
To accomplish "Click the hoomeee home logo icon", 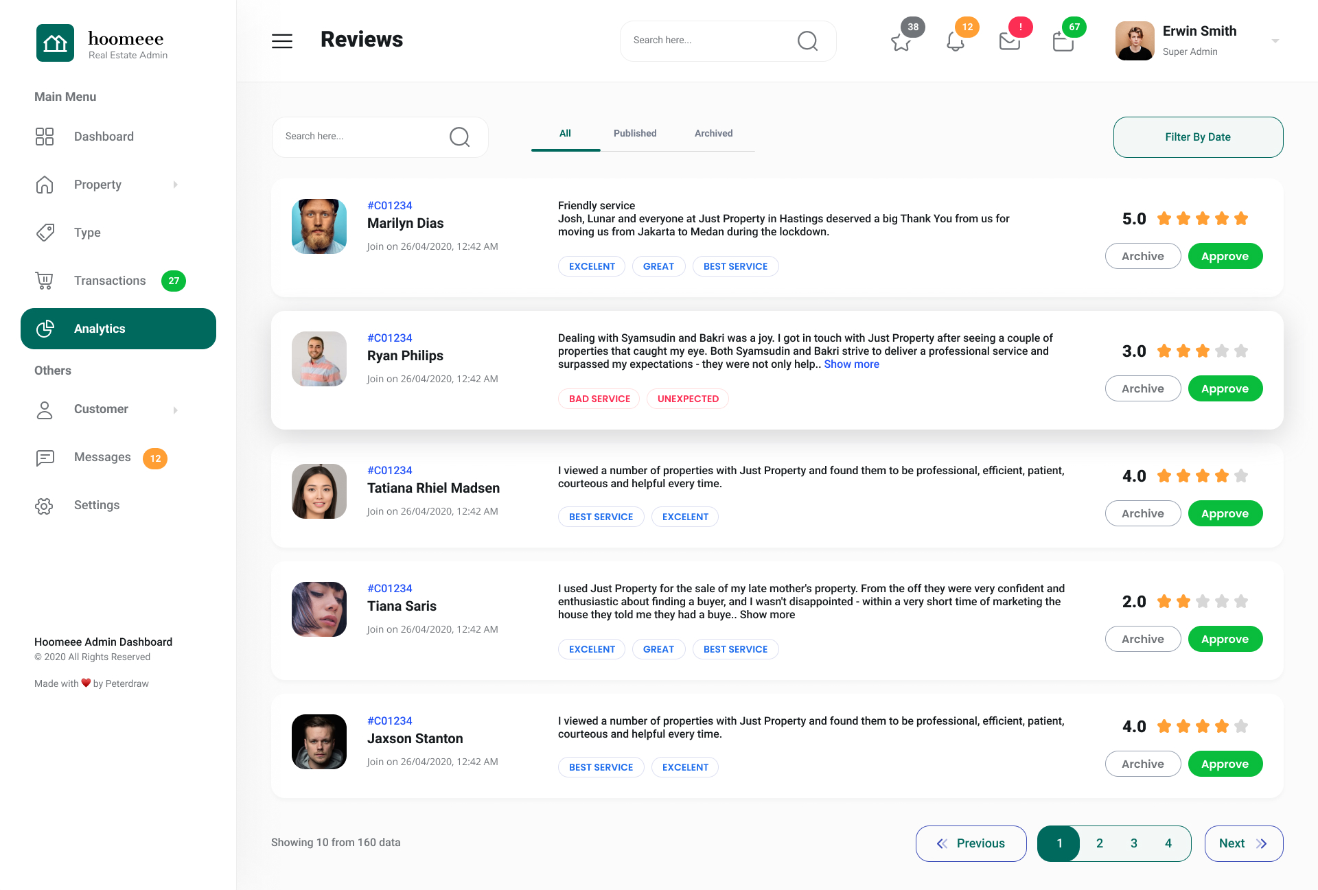I will [x=55, y=43].
